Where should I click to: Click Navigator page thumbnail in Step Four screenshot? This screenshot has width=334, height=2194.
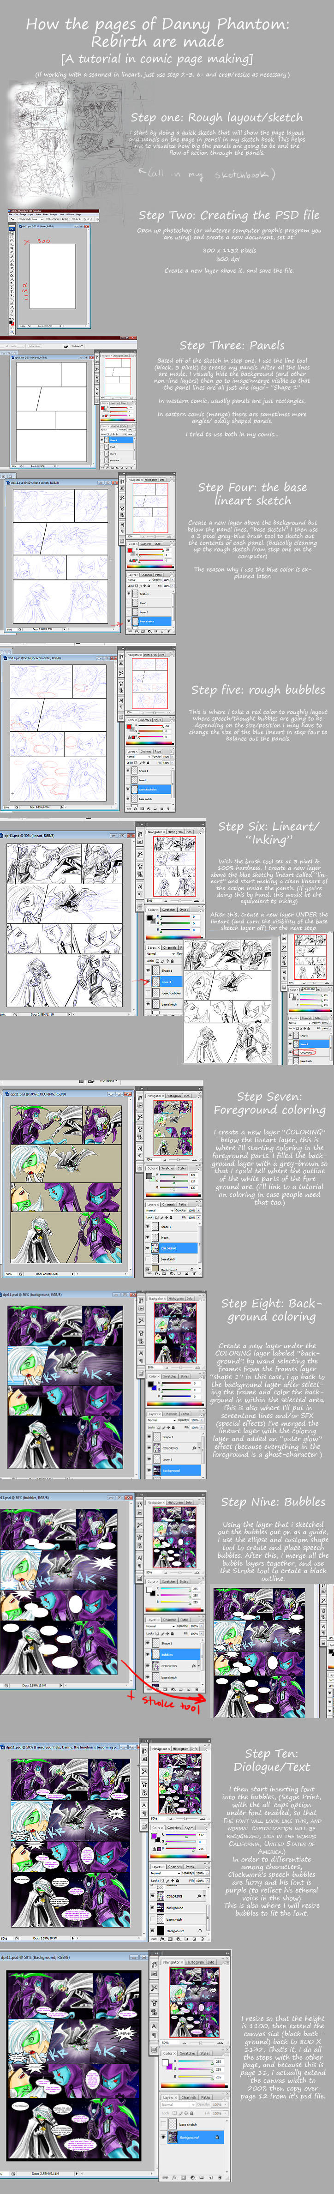pyautogui.click(x=151, y=508)
